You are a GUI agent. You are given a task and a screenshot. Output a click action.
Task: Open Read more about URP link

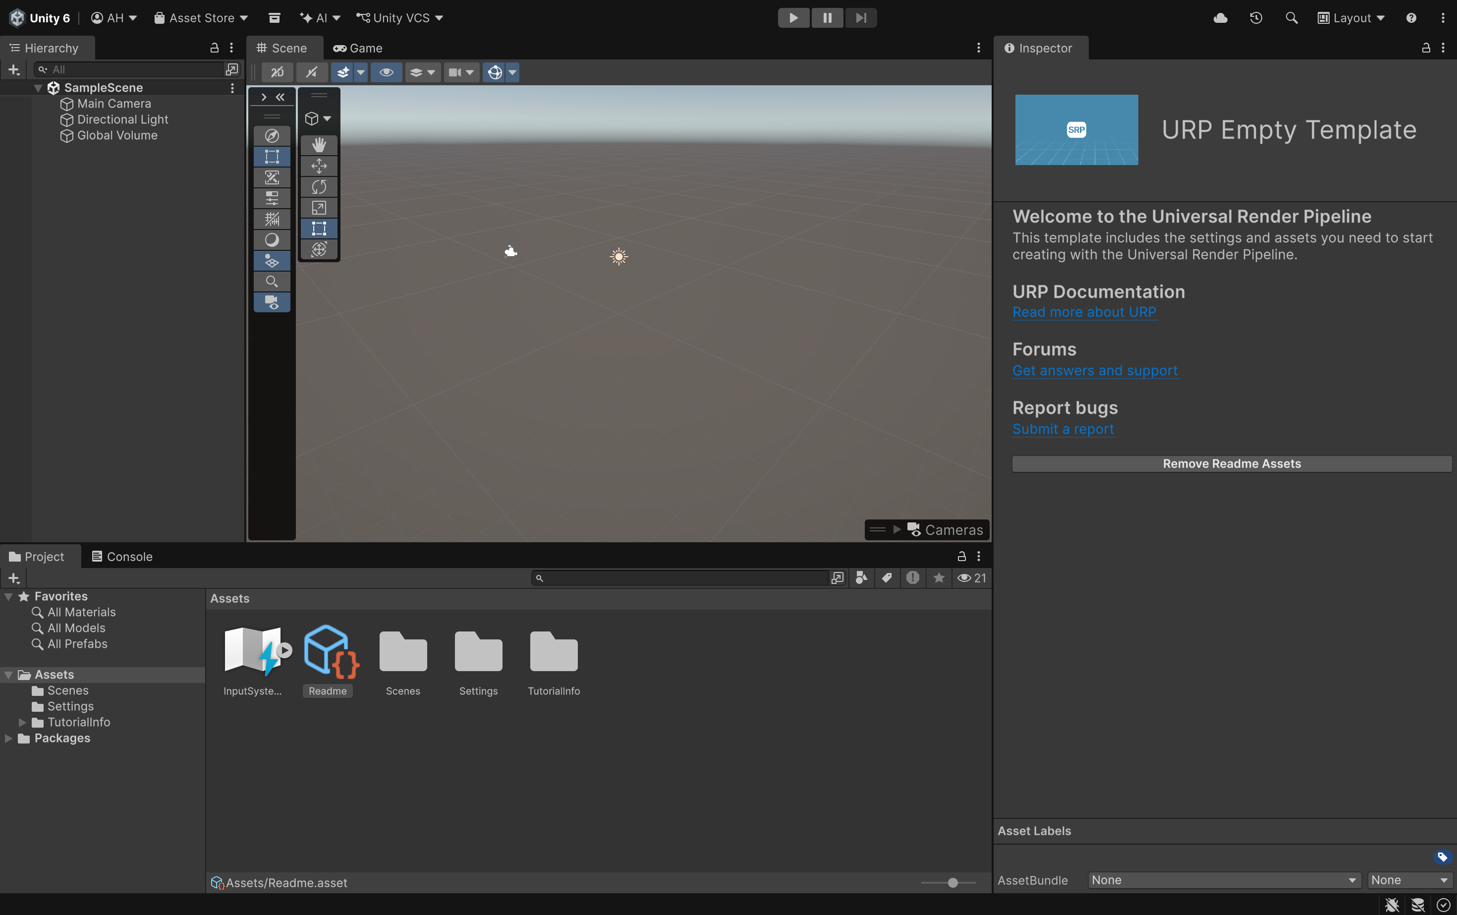[x=1084, y=312]
